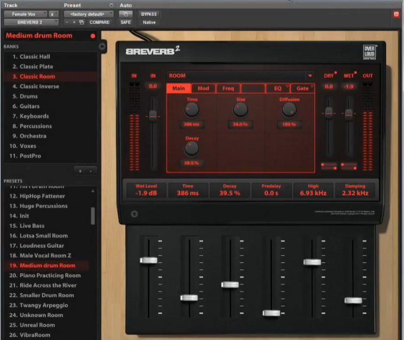Switch to the Main tab

pyautogui.click(x=178, y=88)
